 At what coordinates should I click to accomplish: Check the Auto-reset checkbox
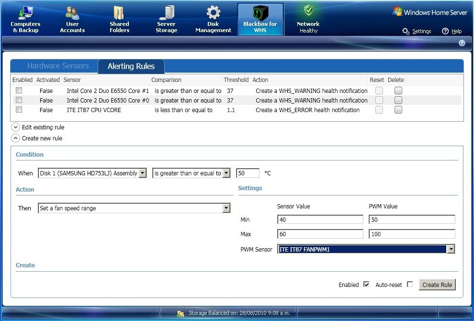click(410, 285)
